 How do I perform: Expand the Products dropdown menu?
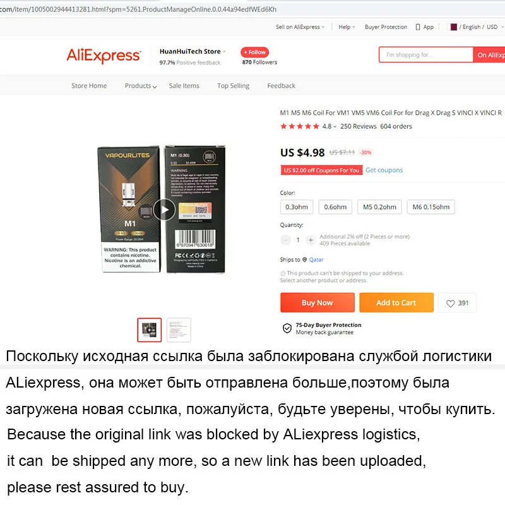tap(140, 86)
